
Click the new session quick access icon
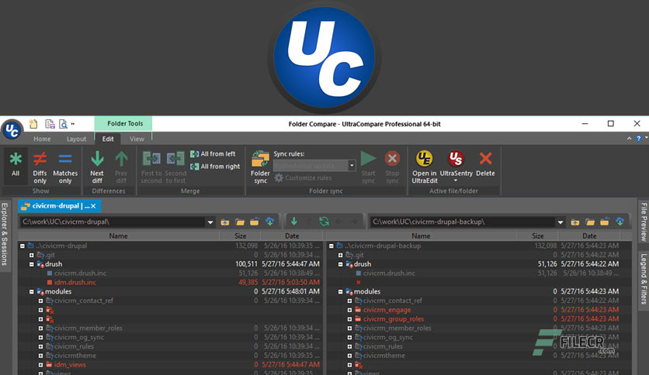(x=33, y=123)
